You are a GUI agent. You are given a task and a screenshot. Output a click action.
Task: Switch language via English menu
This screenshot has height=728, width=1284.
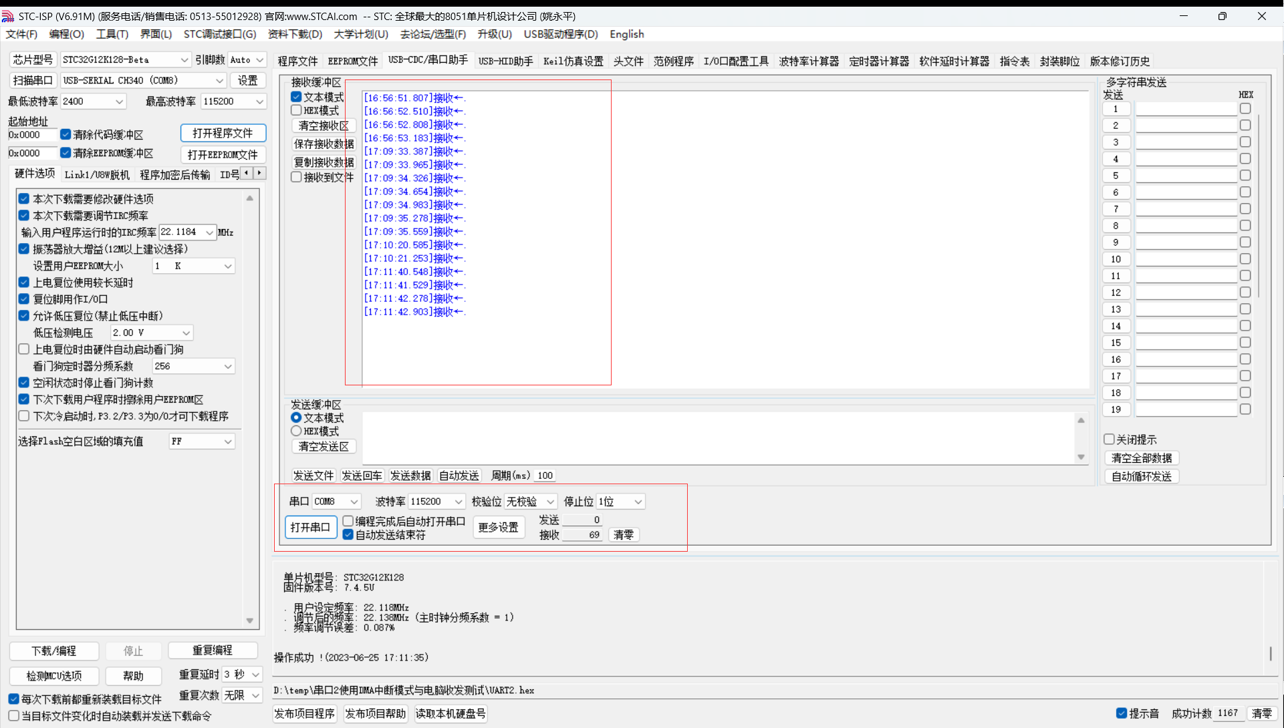(626, 34)
